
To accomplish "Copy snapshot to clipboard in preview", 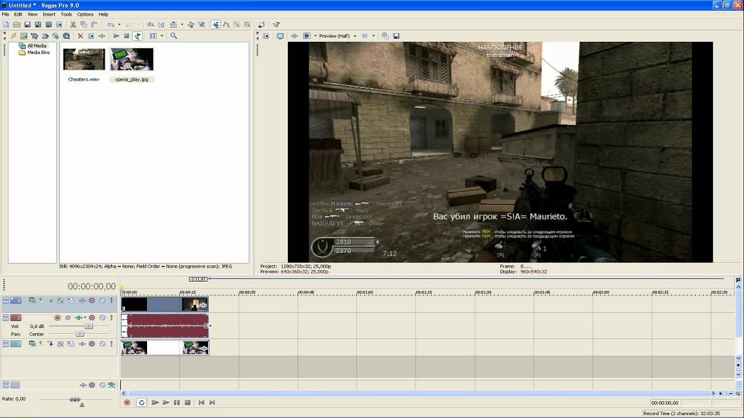I will [x=385, y=36].
